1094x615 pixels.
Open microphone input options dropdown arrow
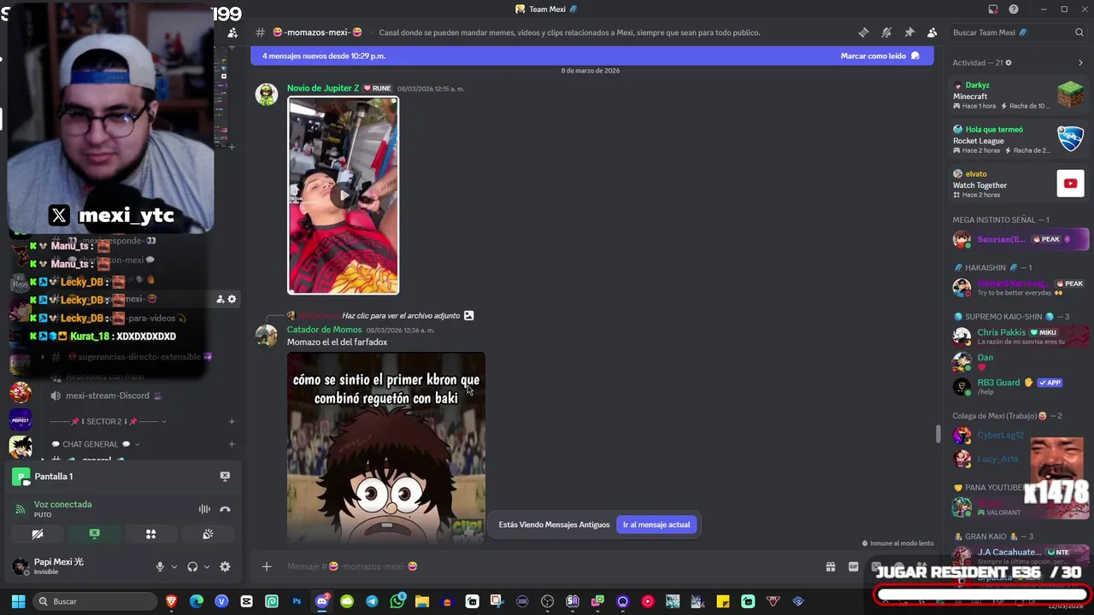[x=174, y=566]
